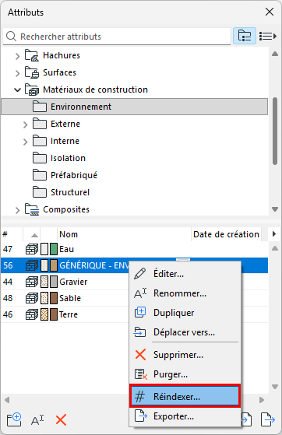Choose Exporter... from context menu
Screen dimensions: 282x435
(x=185, y=416)
